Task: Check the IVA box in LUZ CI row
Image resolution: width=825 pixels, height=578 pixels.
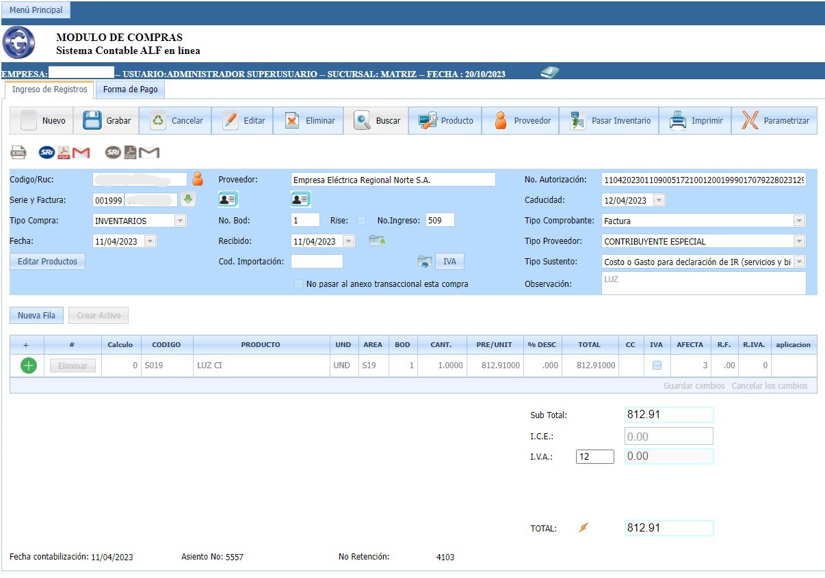Action: pyautogui.click(x=657, y=366)
